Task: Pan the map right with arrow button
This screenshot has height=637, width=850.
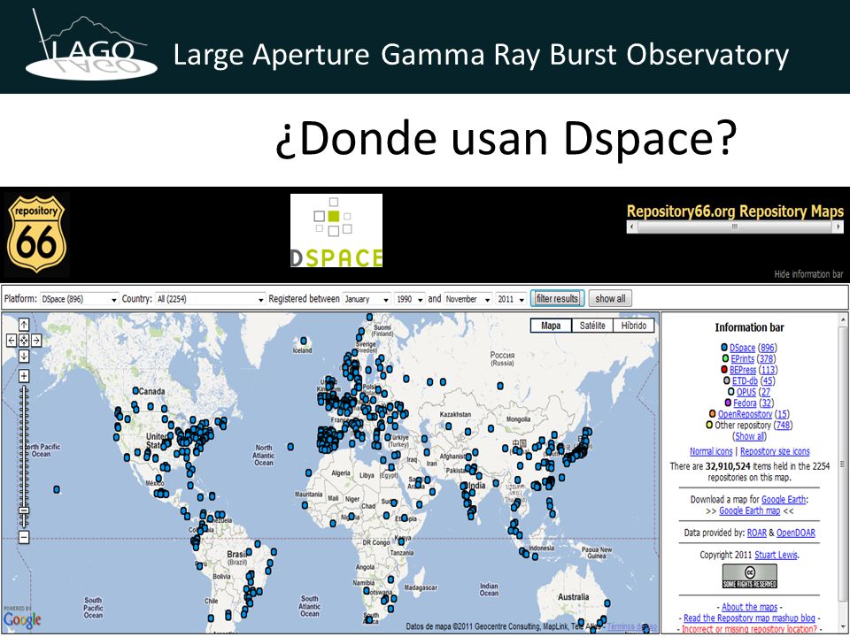Action: pyautogui.click(x=36, y=340)
